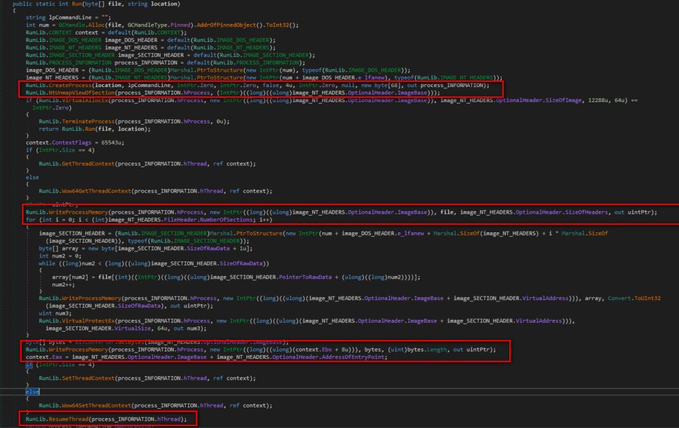Click the 'new byte[68]' argument
The image size is (679, 428).
pos(381,86)
